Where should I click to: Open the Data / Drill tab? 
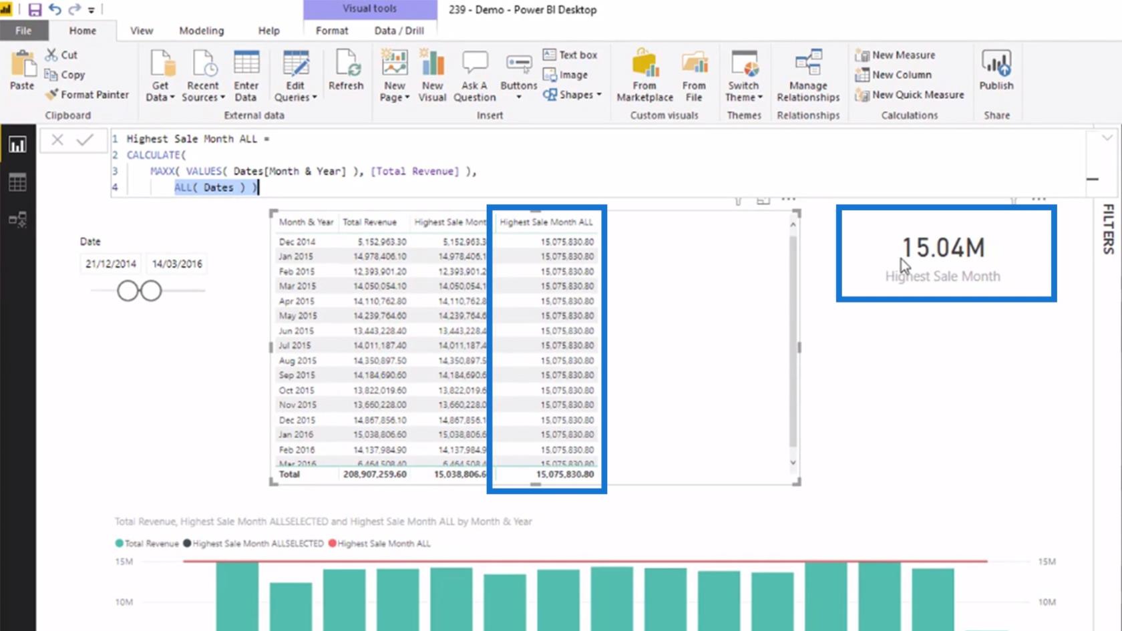pyautogui.click(x=399, y=31)
